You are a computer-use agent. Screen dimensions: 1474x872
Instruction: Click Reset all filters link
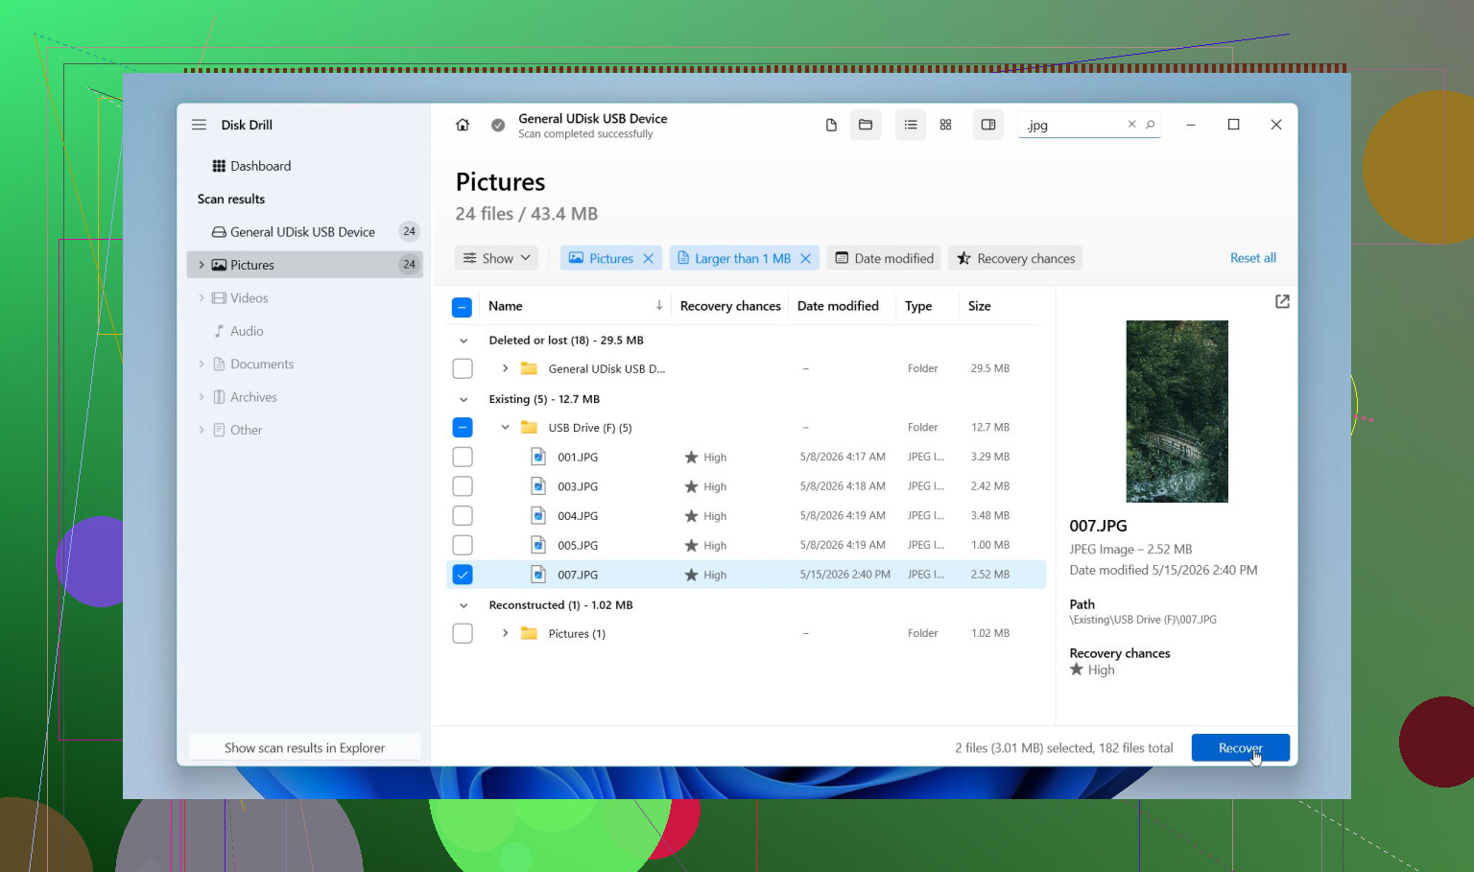point(1252,258)
